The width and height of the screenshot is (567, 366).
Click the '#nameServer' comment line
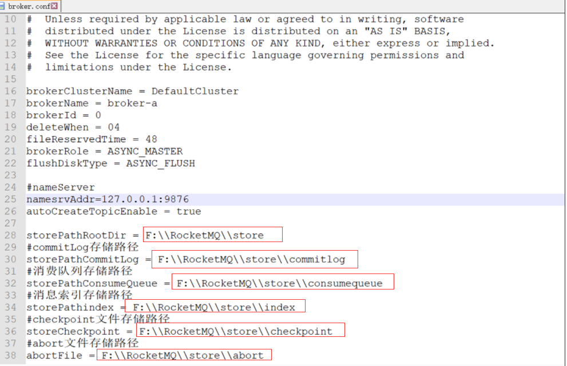[61, 187]
